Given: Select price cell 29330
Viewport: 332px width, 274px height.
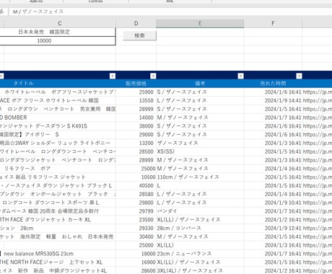Looking at the screenshot, I should pyautogui.click(x=136, y=228).
